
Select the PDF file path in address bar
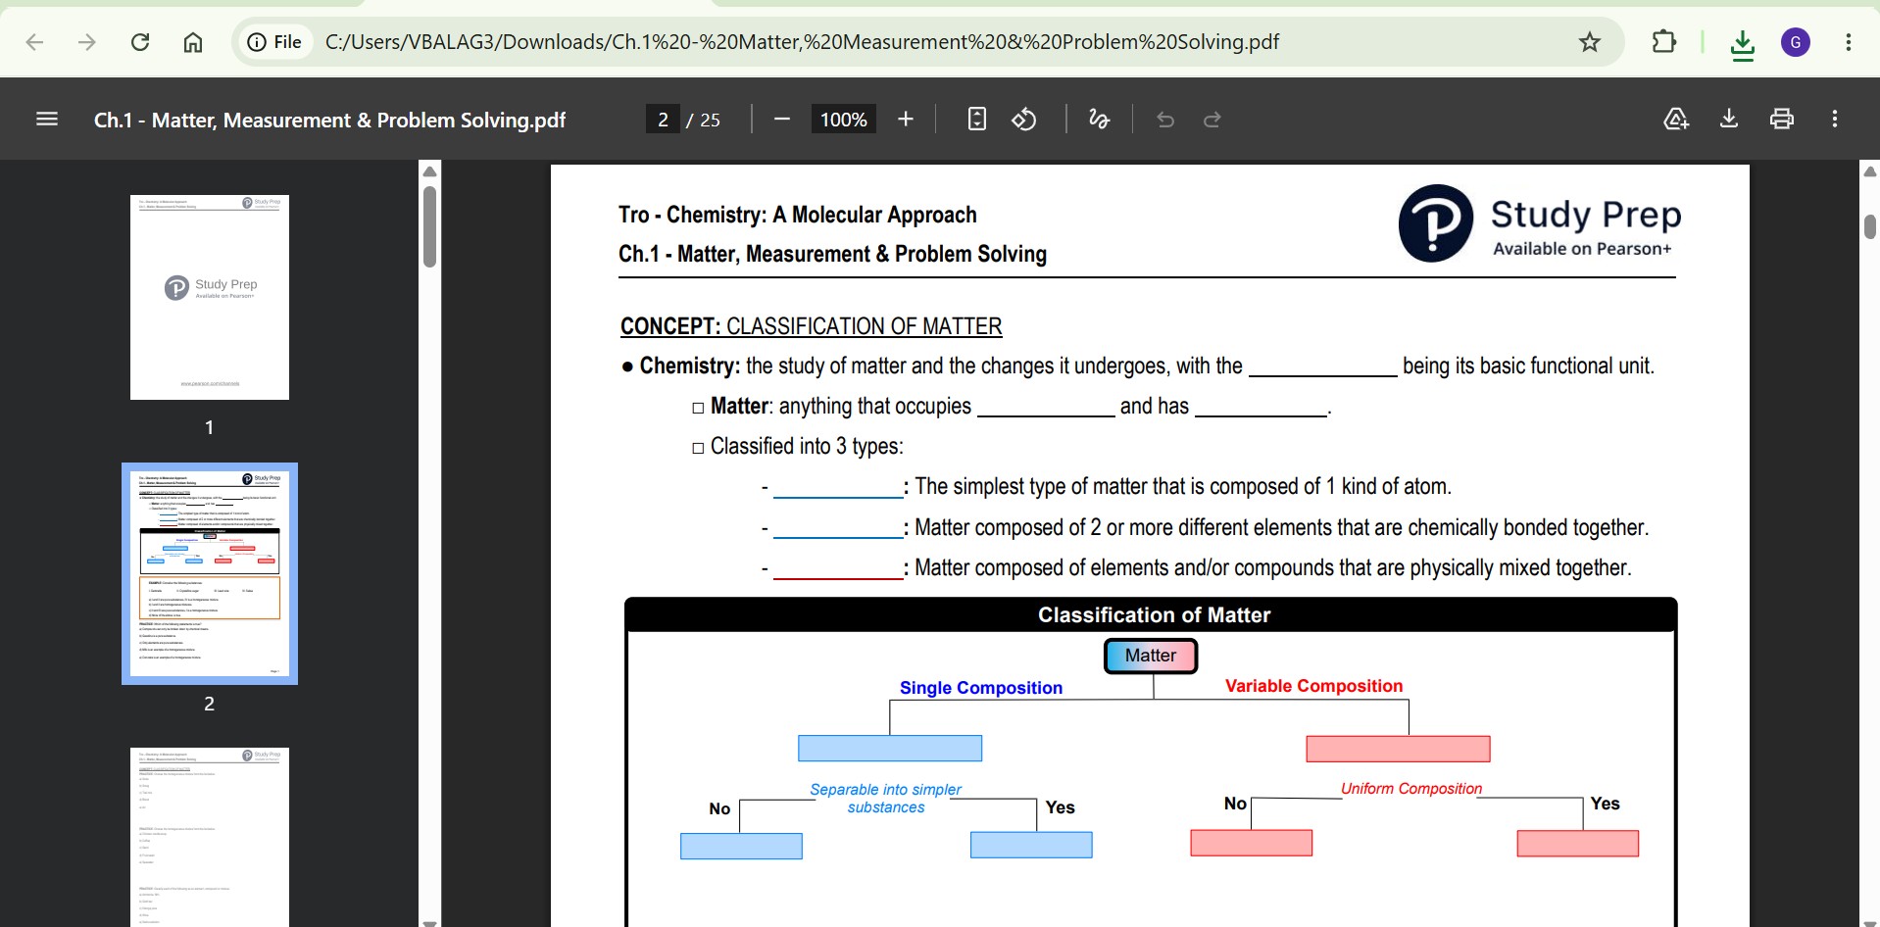pos(802,42)
